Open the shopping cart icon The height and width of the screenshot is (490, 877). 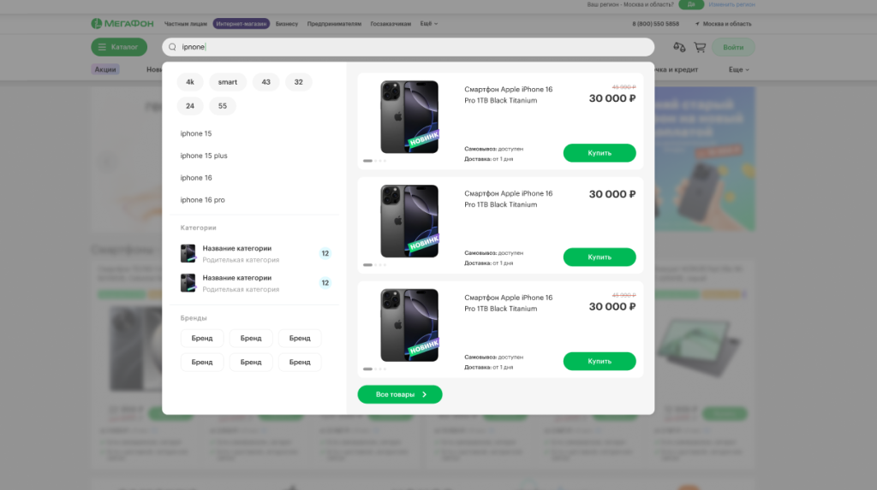700,47
